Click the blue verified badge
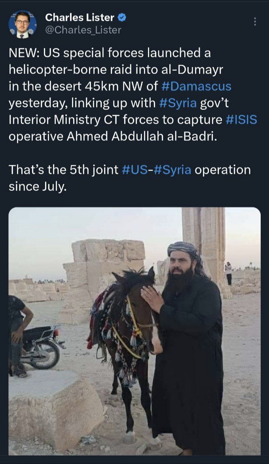Viewport: 269px width, 464px height. pos(123,17)
